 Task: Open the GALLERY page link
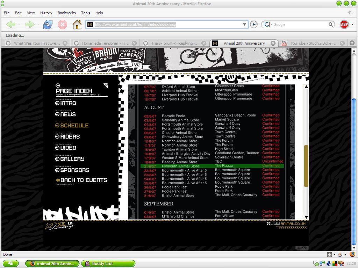point(70,159)
